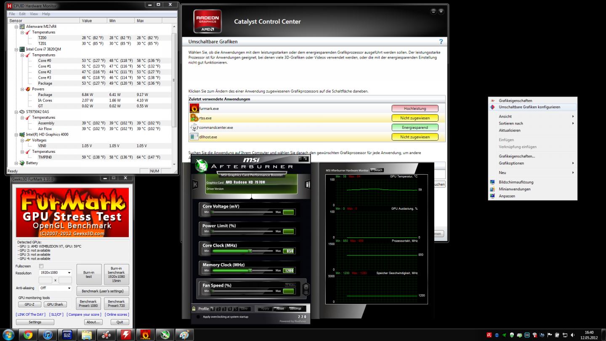This screenshot has height=341, width=606.
Task: Click the Afterburner profile lock icon
Action: pyautogui.click(x=194, y=309)
